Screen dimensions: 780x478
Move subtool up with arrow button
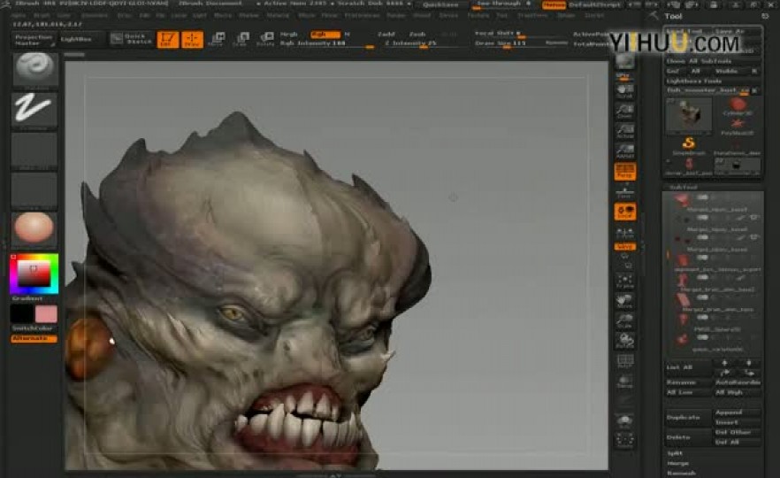[724, 363]
